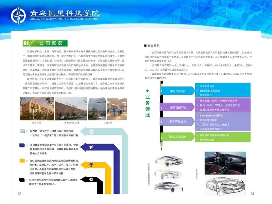Click the 3D曲面构建及渲染 list item
The image size is (272, 204).
tap(210, 91)
